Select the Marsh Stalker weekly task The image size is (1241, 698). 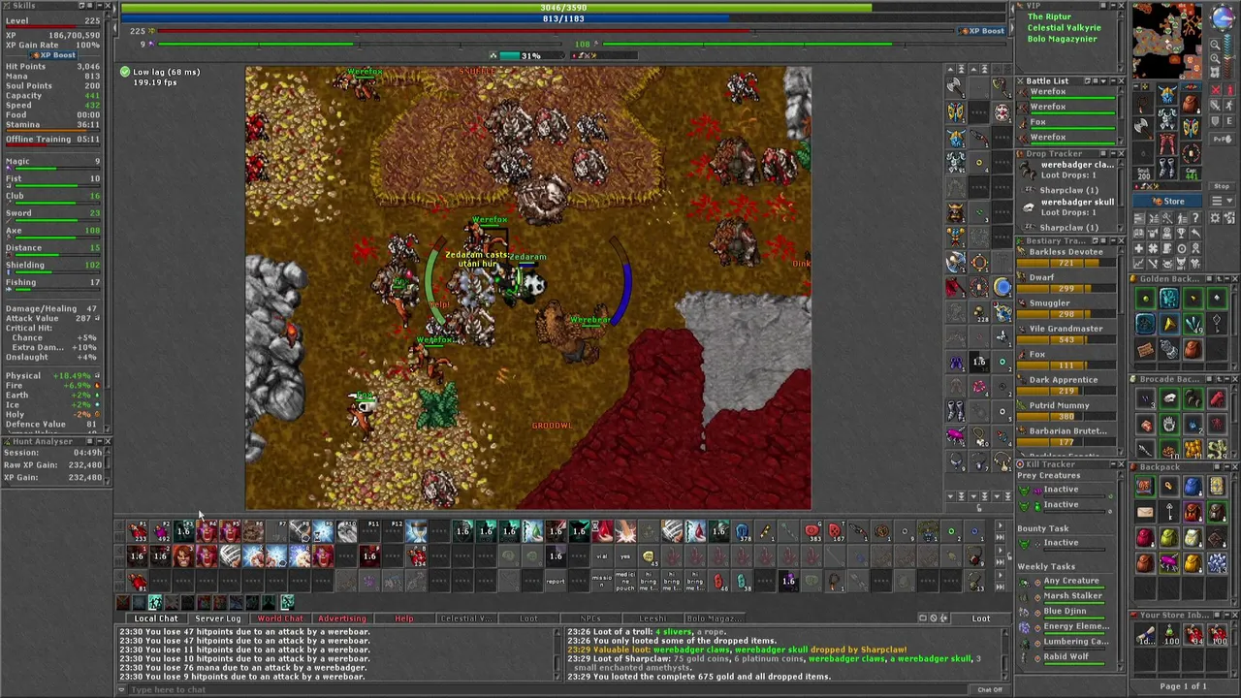(x=1065, y=596)
